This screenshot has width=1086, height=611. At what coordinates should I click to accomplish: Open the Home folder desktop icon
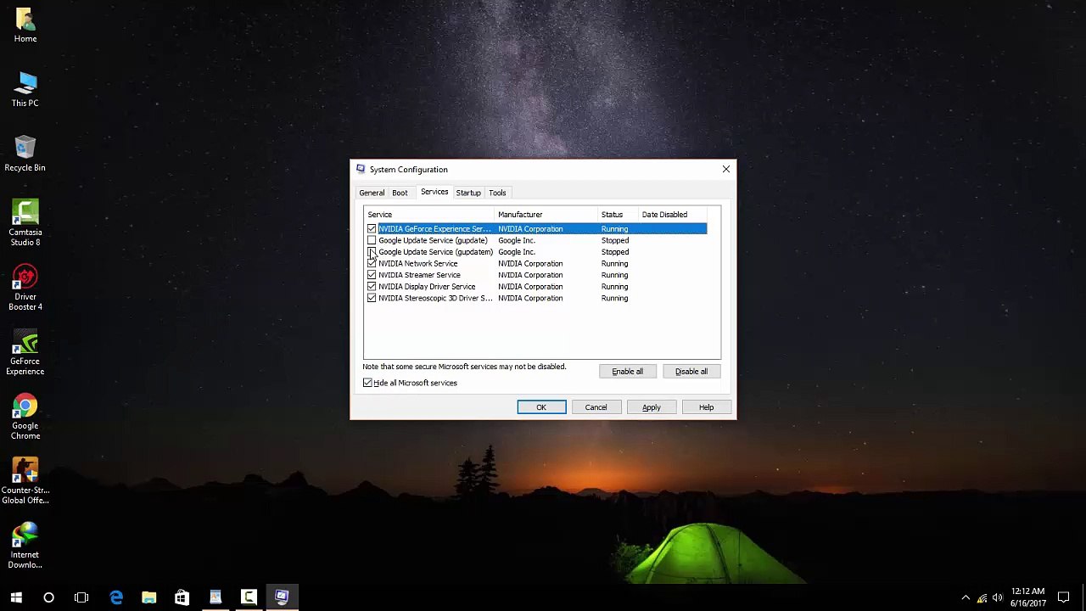click(25, 25)
